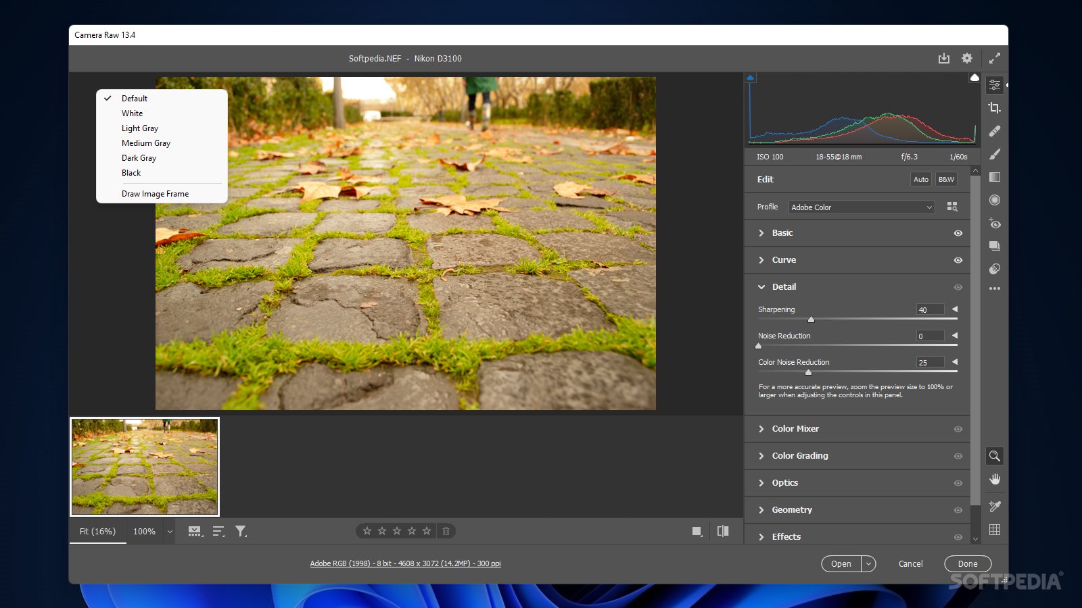Open Camera Raw preferences gear
Screen dimensions: 1082x608
click(967, 59)
